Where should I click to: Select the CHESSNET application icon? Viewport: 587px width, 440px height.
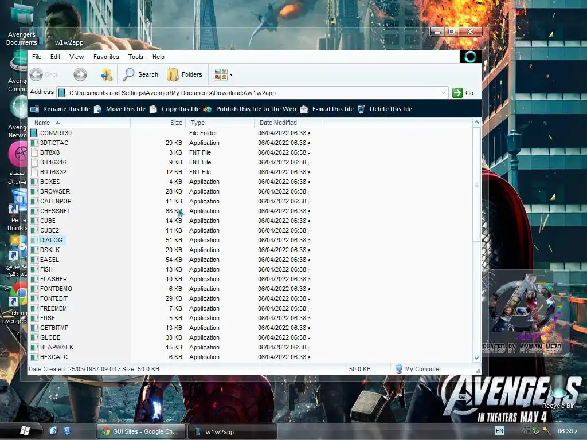pos(34,211)
